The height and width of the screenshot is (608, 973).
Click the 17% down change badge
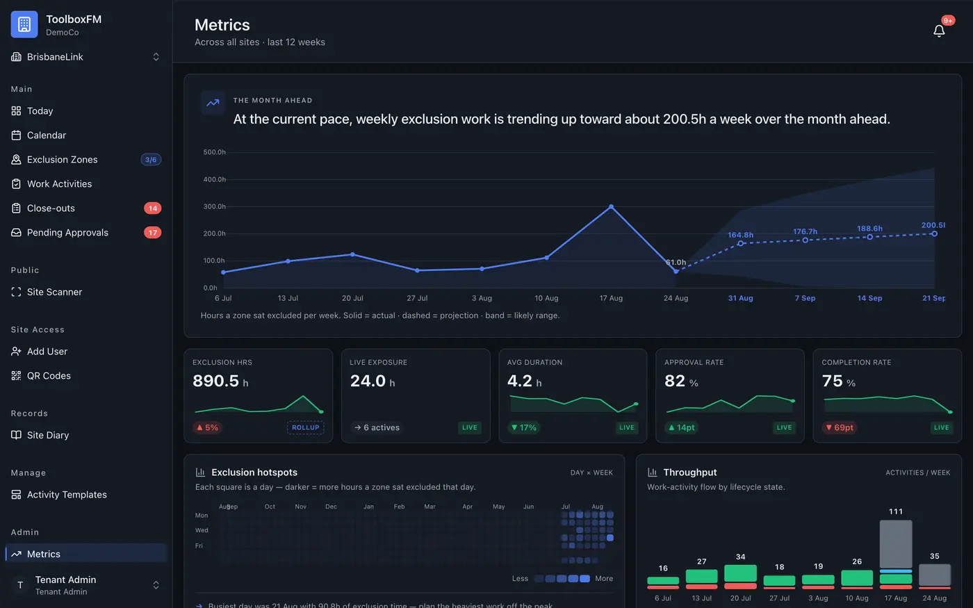[524, 428]
